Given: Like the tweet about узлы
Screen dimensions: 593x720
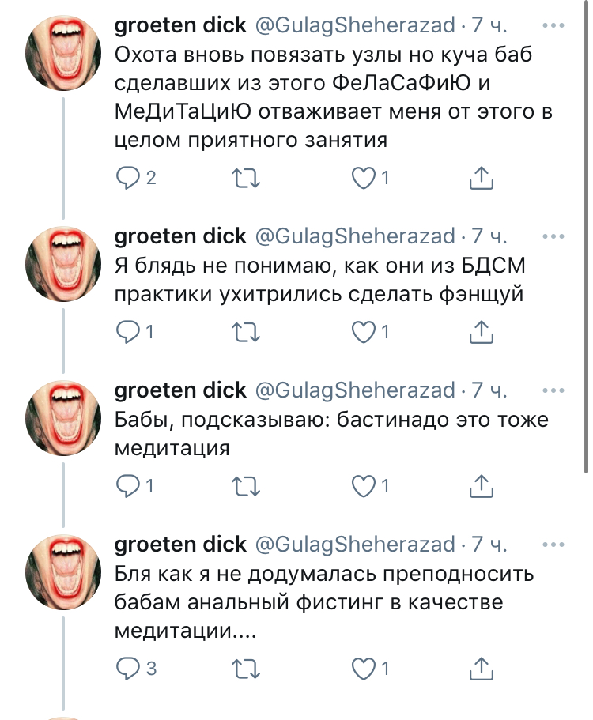Looking at the screenshot, I should click(x=364, y=179).
